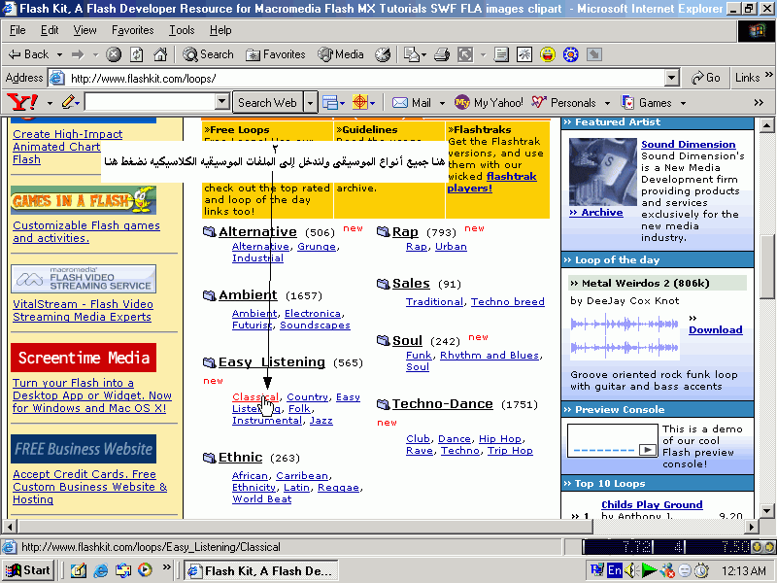This screenshot has height=583, width=777.
Task: Expand the Yahoo Mail dropdown arrow
Action: (x=442, y=103)
